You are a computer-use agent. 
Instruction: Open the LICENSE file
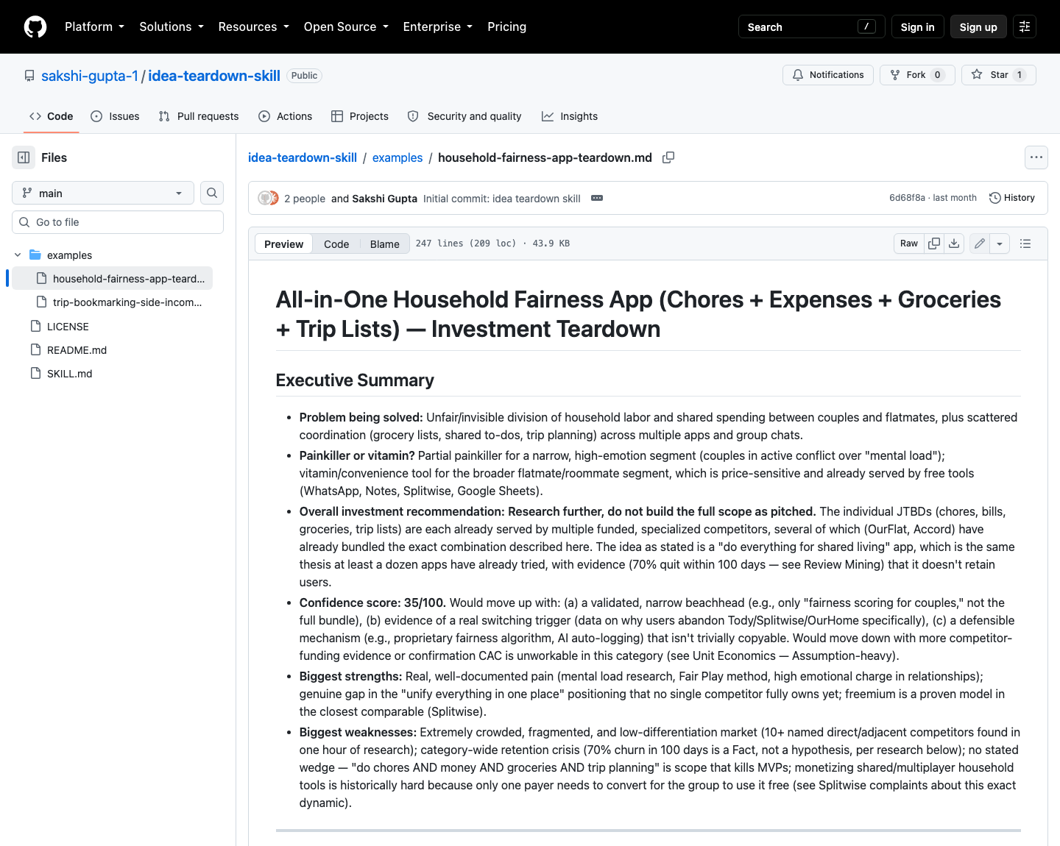coord(68,327)
